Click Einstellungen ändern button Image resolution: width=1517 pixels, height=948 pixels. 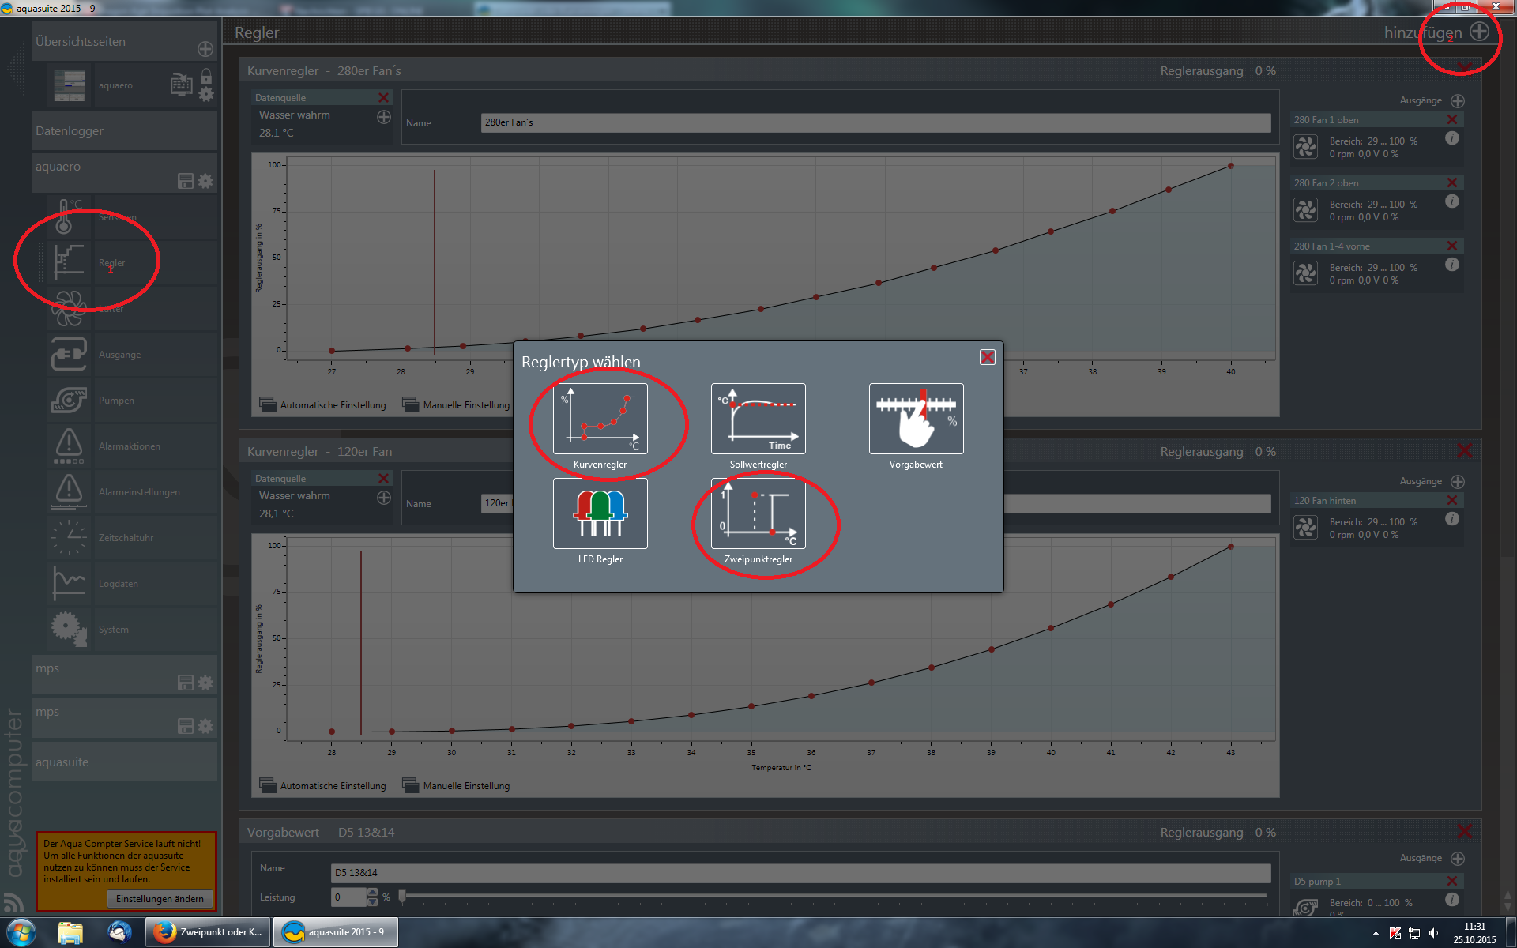[x=160, y=899]
